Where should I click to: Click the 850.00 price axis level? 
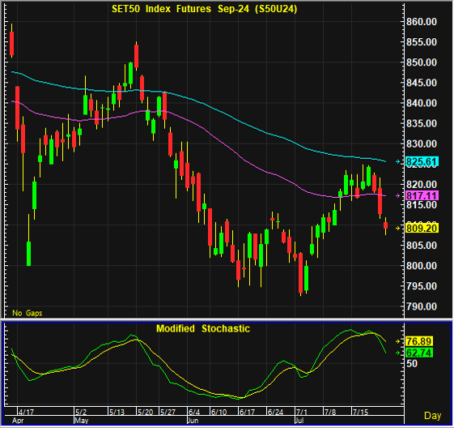(422, 62)
